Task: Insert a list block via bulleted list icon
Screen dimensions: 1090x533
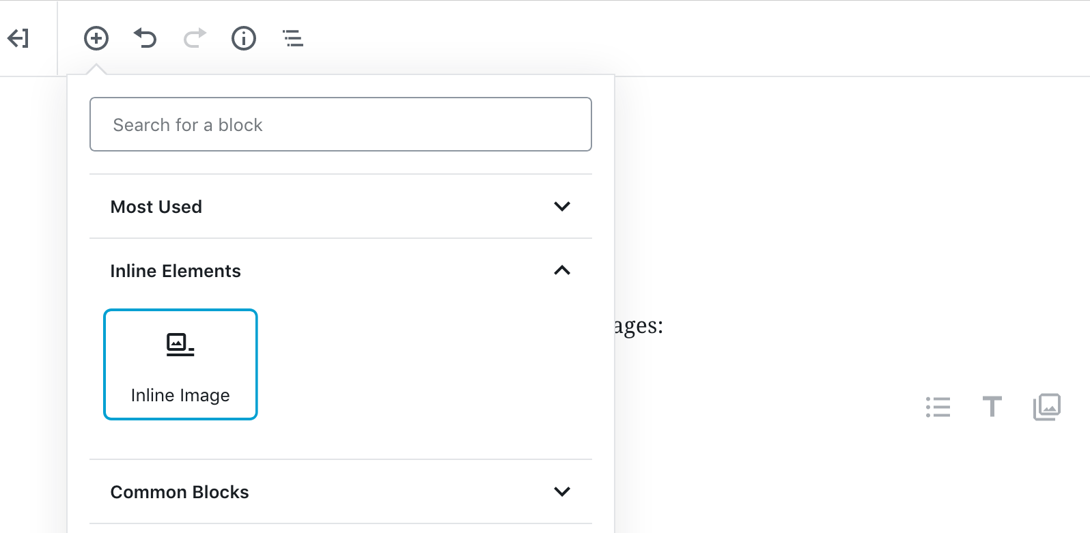Action: (x=937, y=407)
